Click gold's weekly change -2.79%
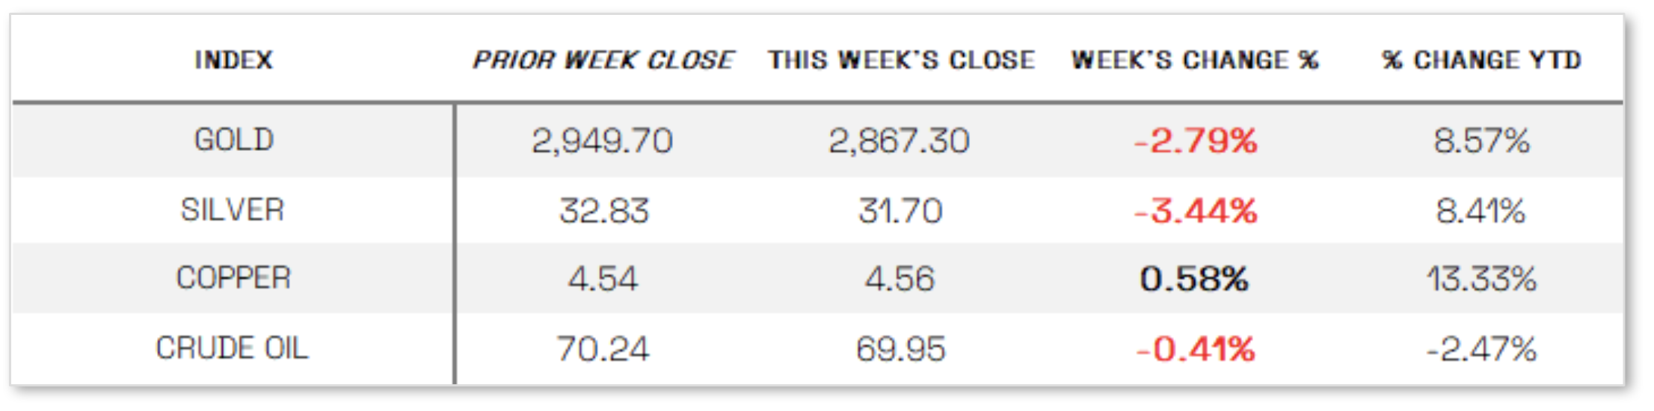Screen dimensions: 1654x411 1196,140
